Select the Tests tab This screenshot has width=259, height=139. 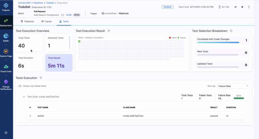point(64,21)
